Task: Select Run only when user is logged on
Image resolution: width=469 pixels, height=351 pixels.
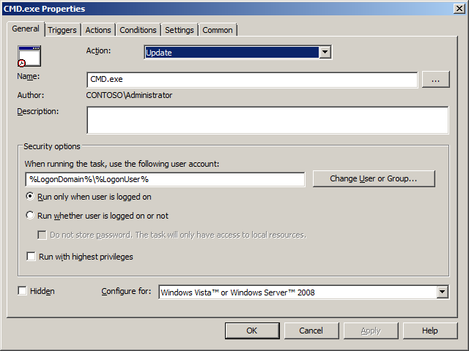Action: tap(30, 197)
